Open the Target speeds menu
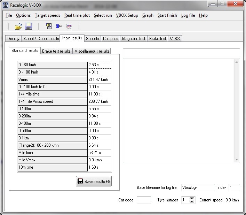The image size is (246, 215). click(47, 15)
